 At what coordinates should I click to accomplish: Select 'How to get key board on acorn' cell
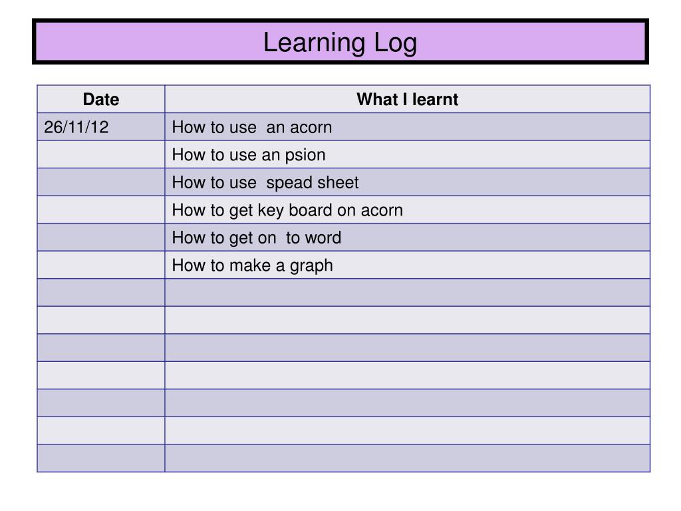[x=408, y=210]
